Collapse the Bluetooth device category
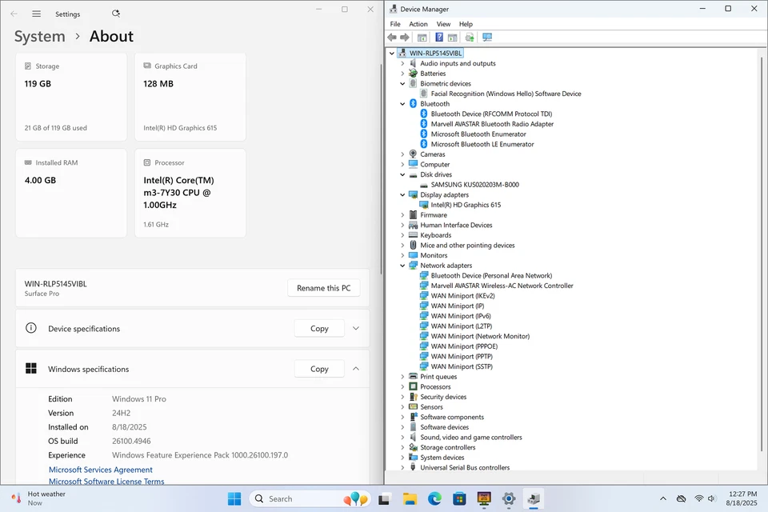This screenshot has height=512, width=768. (x=402, y=103)
